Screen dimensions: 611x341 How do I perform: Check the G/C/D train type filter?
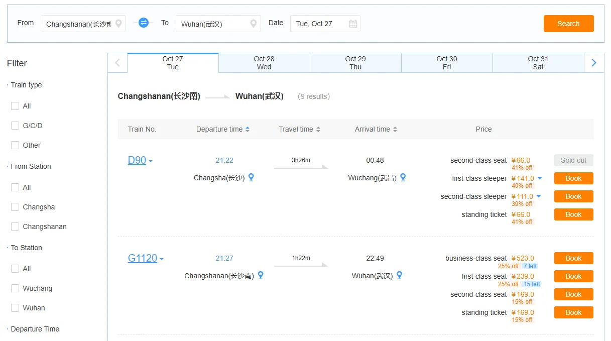coord(15,126)
